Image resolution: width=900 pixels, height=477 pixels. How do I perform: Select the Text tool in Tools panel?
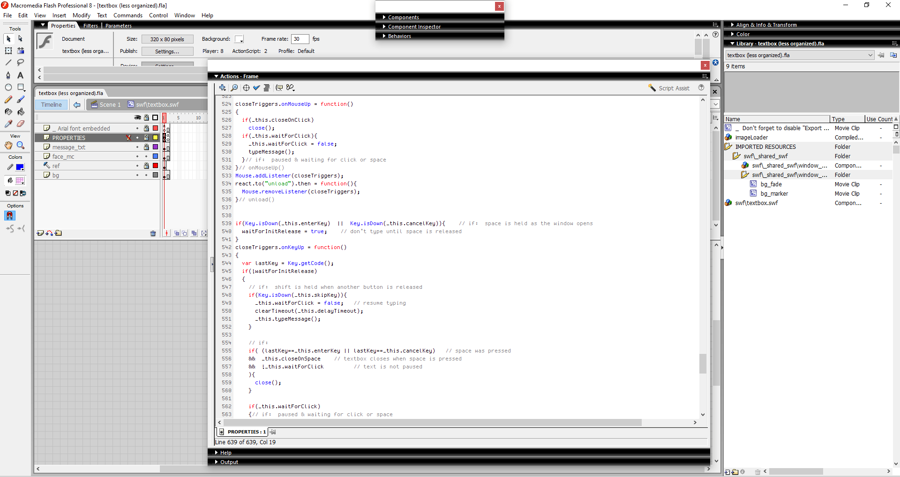(x=21, y=75)
